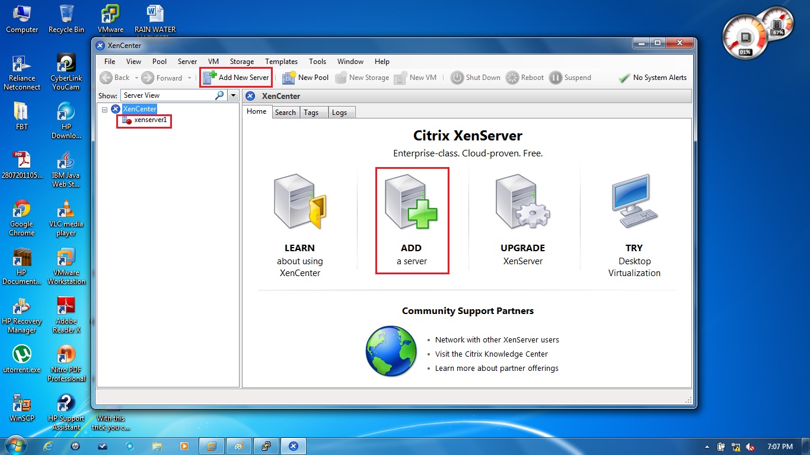Open the Back history dropdown arrow
810x455 pixels.
pyautogui.click(x=136, y=78)
